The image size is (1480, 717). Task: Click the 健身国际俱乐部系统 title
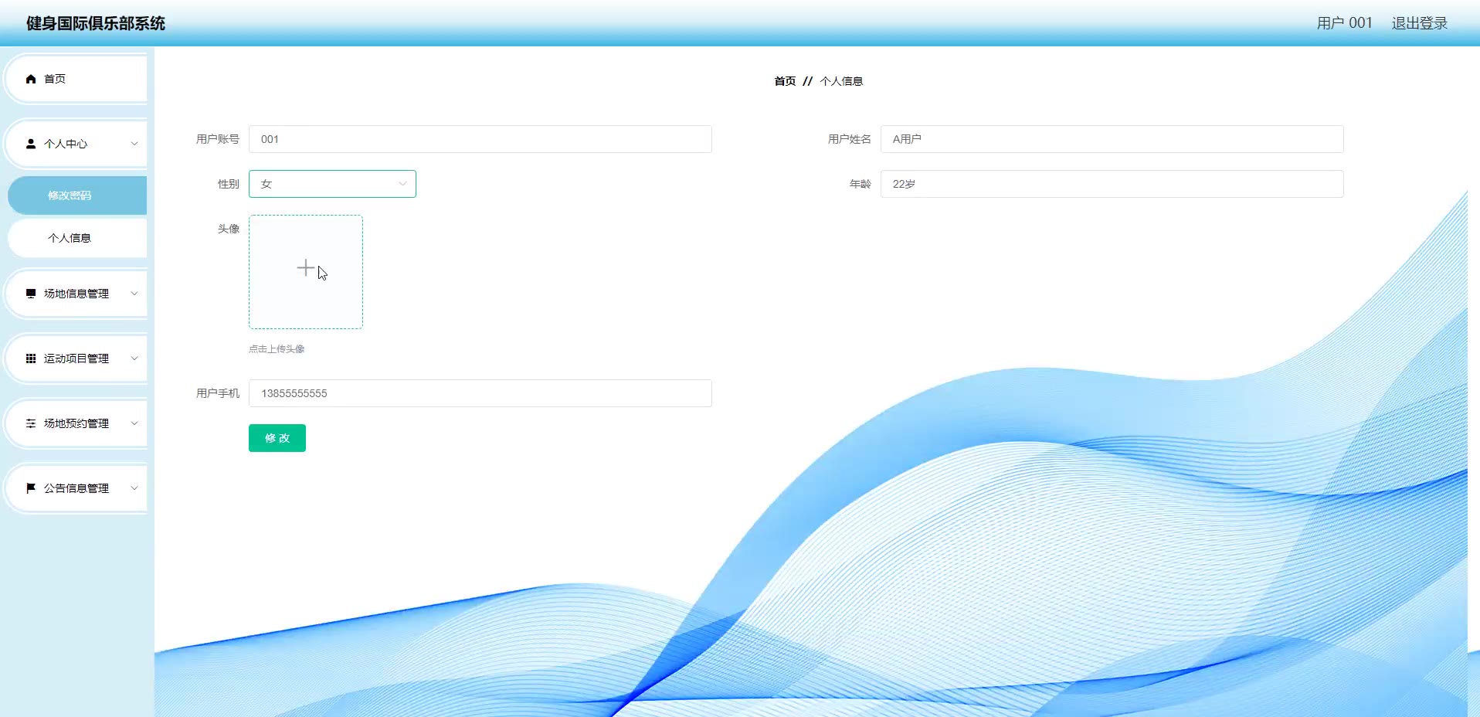point(96,23)
